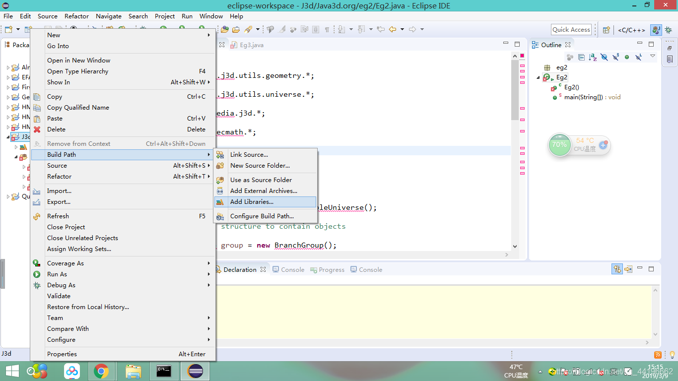Open the Team submenu
Screen dimensions: 678x381
pos(123,318)
